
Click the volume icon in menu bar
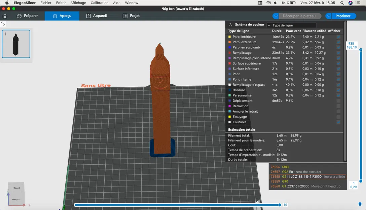(x=276, y=3)
